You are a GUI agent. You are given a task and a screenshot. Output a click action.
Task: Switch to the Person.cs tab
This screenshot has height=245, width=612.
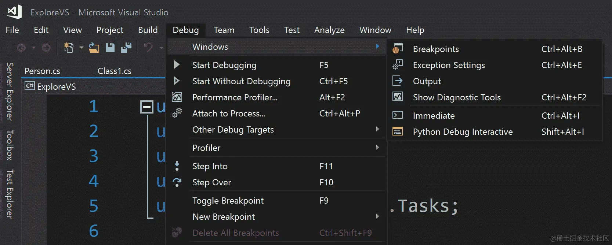42,71
